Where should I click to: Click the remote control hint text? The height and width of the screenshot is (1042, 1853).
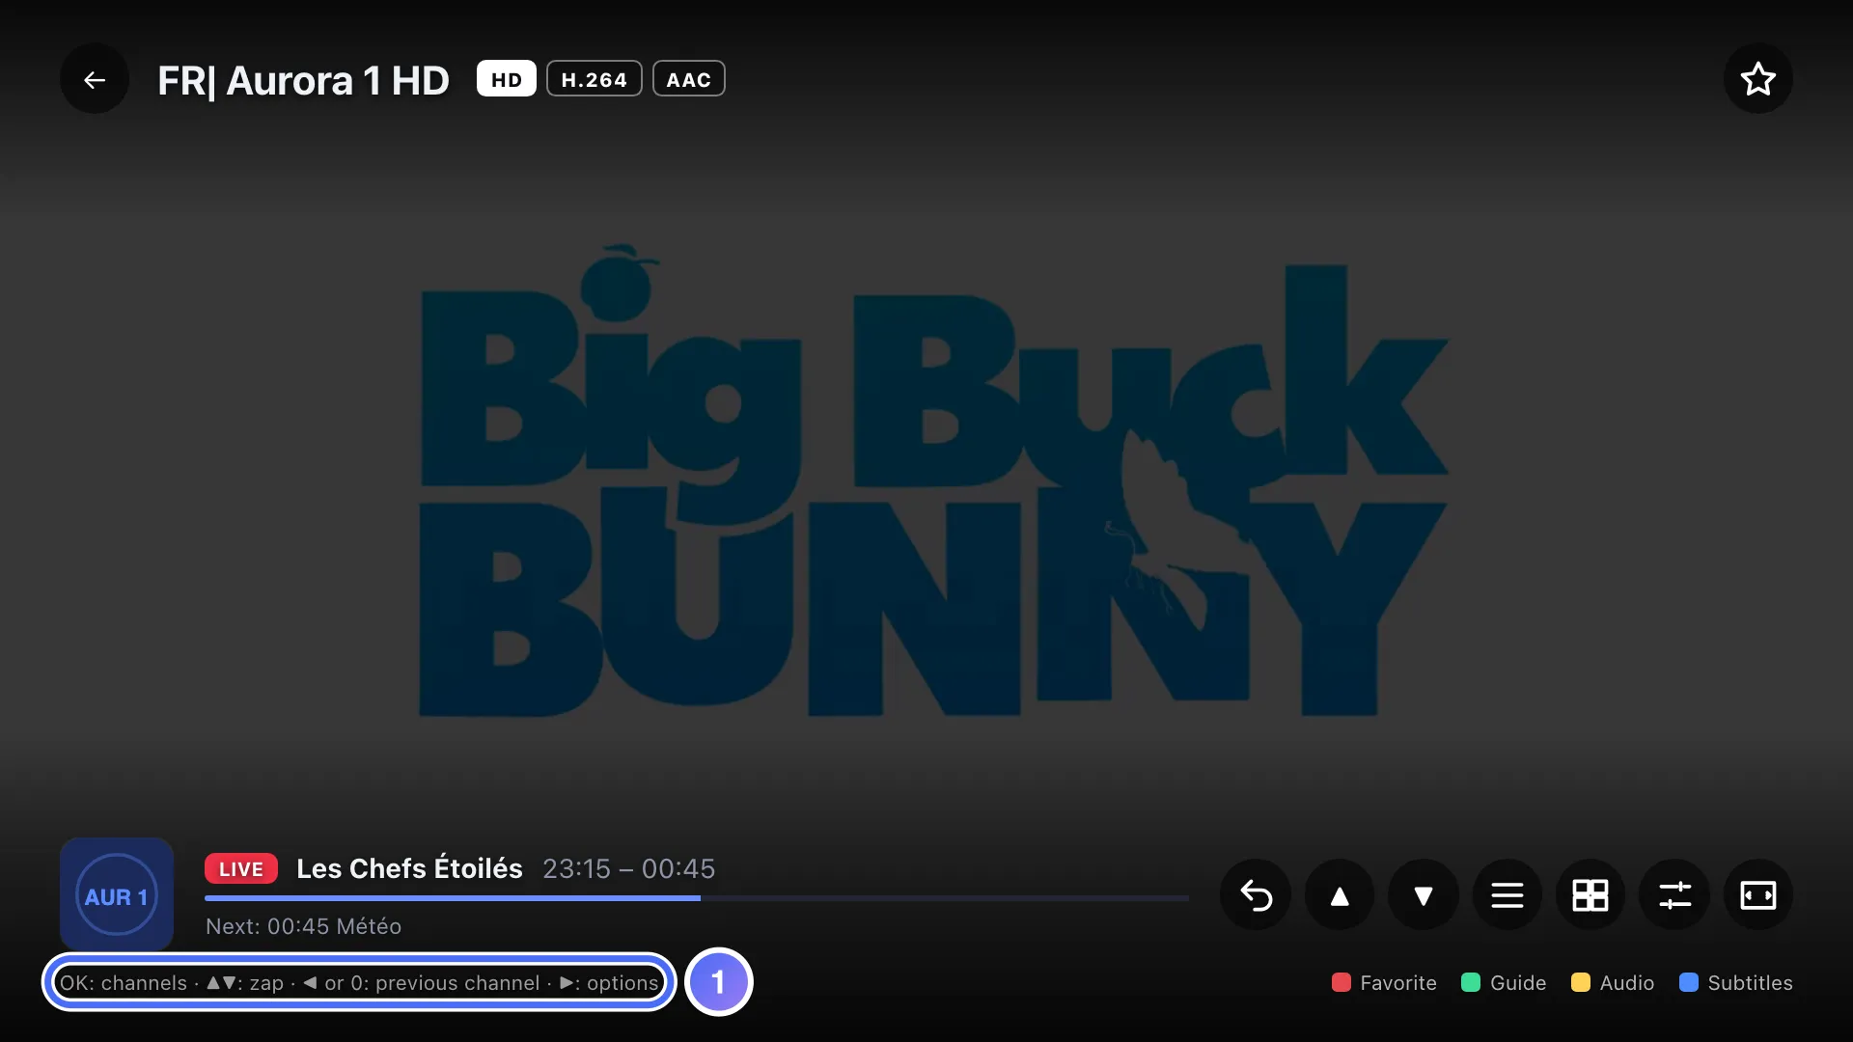tap(359, 982)
